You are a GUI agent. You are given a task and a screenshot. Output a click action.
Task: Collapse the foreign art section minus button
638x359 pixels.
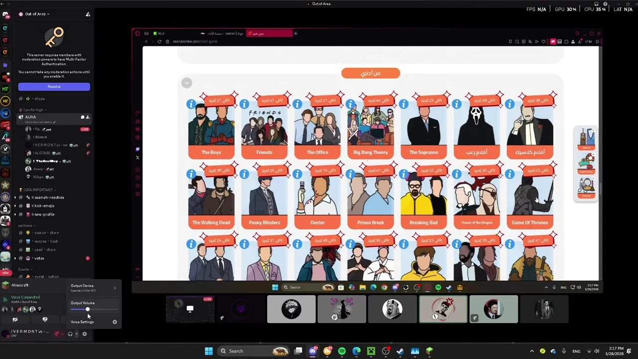187,83
